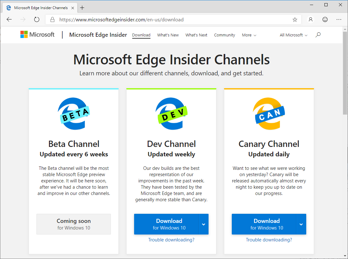Open a new tab with plus button
The height and width of the screenshot is (259, 348).
[x=82, y=8]
